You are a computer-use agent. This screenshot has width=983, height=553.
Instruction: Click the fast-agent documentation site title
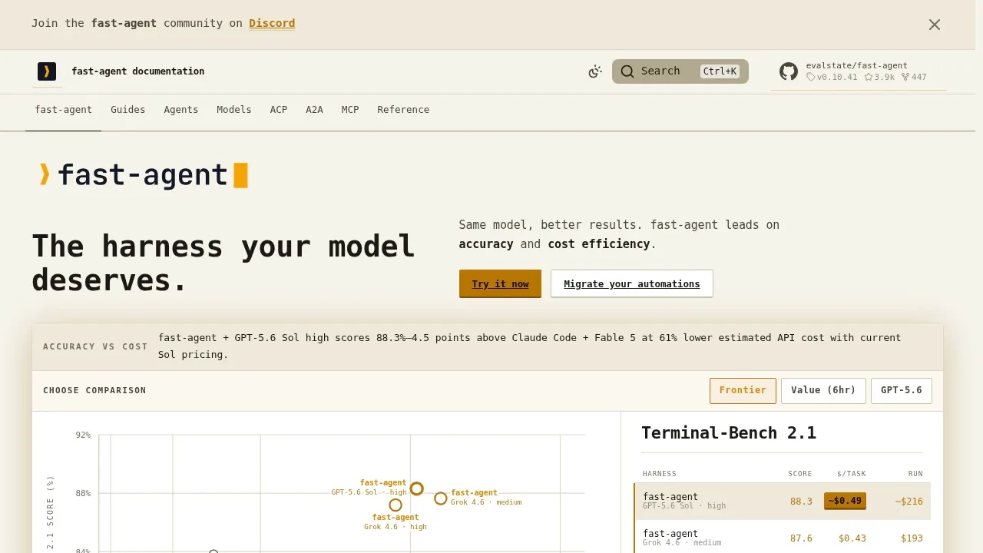[138, 71]
